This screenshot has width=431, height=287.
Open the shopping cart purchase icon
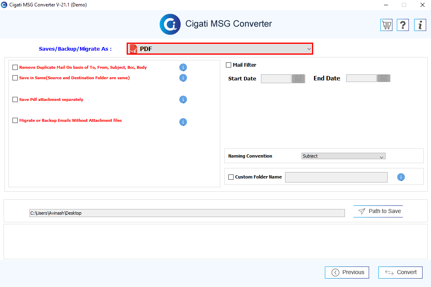click(386, 25)
